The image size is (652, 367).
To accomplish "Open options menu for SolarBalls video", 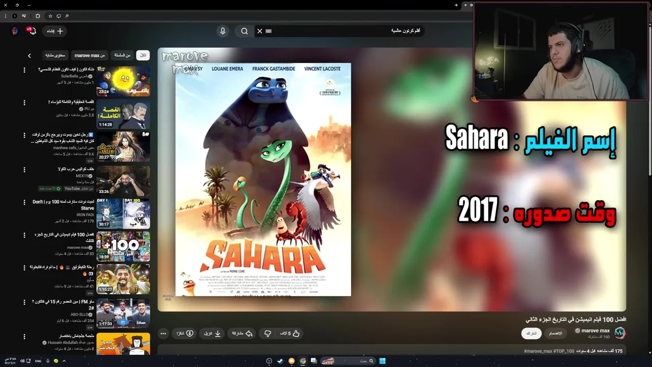I will 24,70.
